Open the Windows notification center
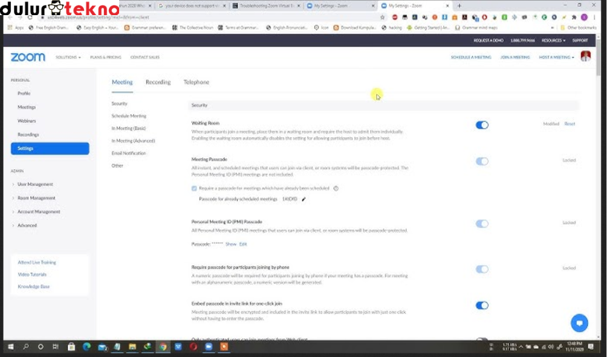 (591, 347)
